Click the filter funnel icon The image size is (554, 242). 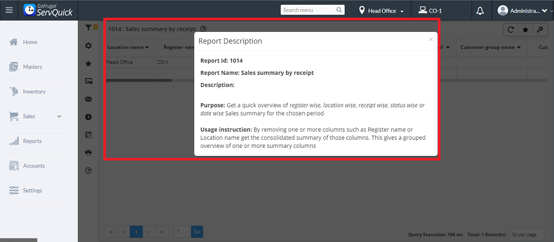coord(88,28)
